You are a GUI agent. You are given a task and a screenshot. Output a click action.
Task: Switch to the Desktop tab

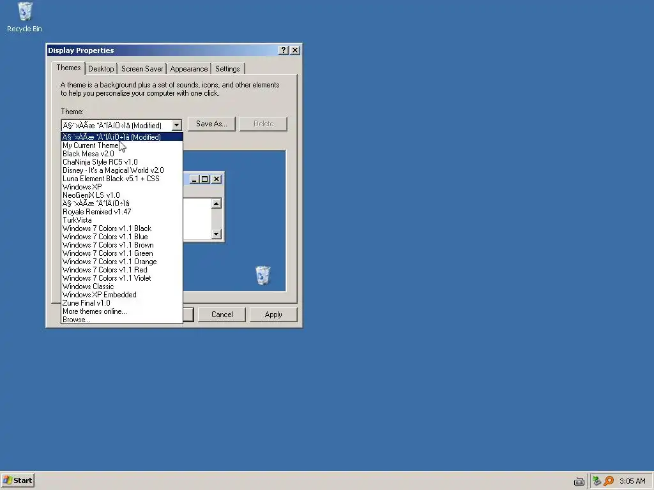click(x=101, y=69)
